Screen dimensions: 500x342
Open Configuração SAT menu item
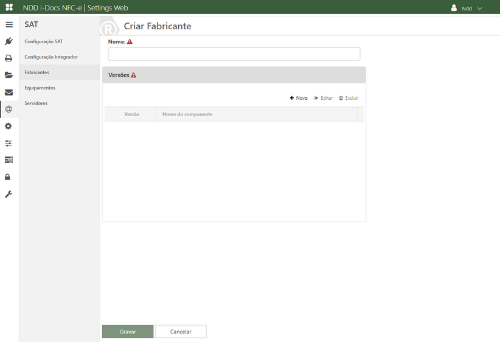[x=44, y=41]
